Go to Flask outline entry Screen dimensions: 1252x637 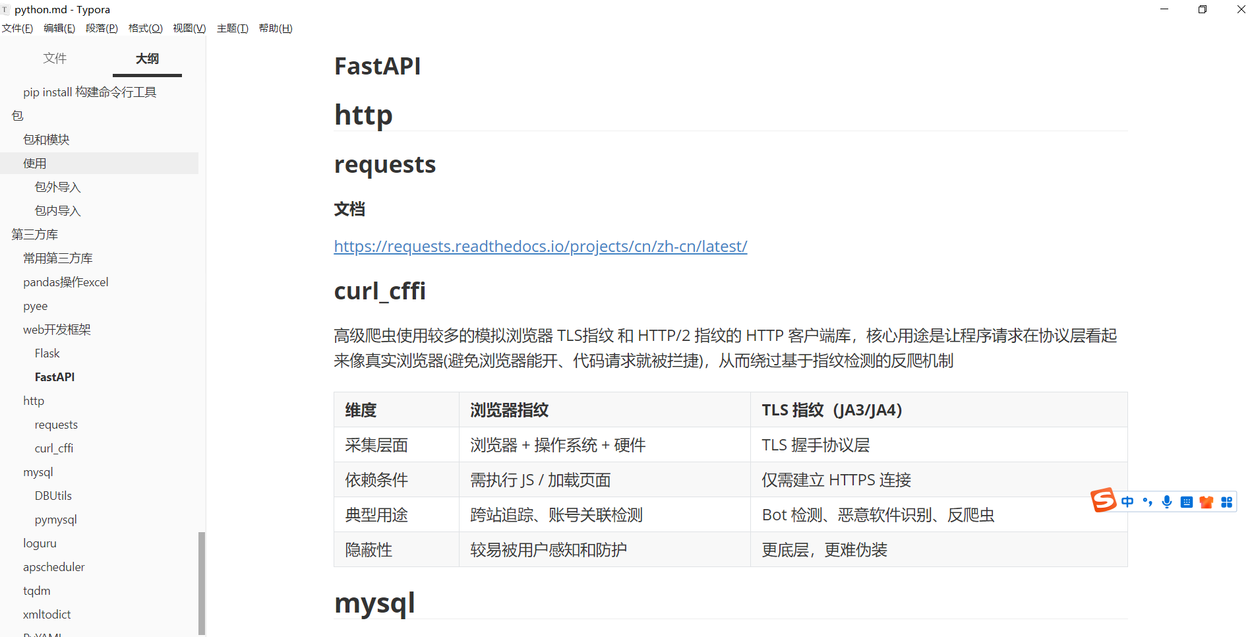47,353
